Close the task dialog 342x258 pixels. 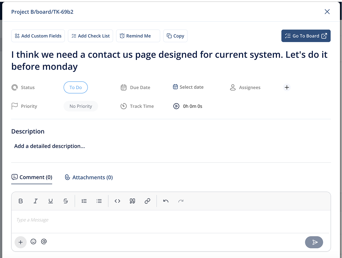tap(327, 12)
